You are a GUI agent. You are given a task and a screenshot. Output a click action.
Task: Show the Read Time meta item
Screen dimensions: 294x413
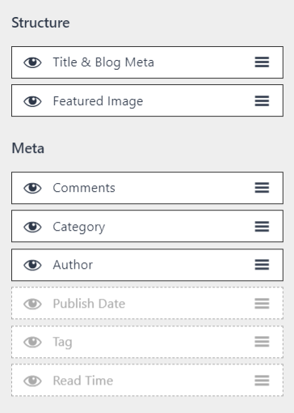tap(32, 381)
